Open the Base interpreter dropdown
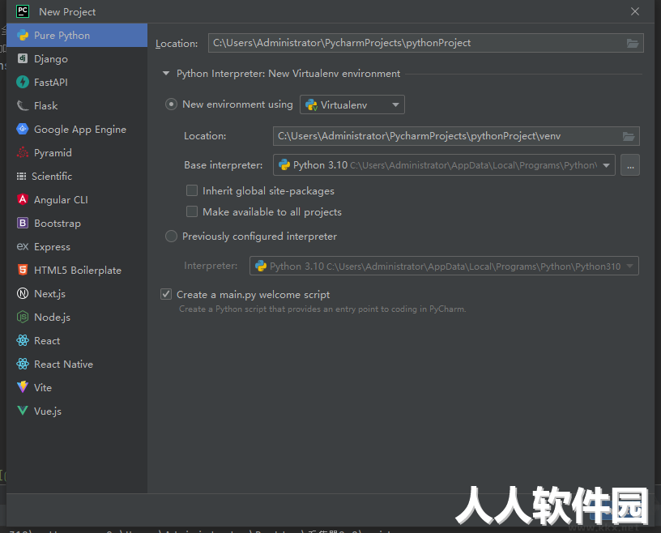Screen dimensions: 661x533 (444, 165)
